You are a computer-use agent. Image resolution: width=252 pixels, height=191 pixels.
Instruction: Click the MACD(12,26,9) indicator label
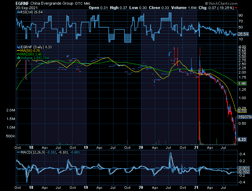coord(33,152)
